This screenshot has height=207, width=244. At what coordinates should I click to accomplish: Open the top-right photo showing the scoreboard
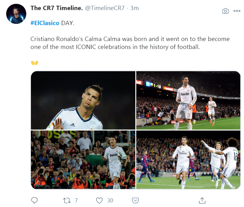click(x=188, y=100)
